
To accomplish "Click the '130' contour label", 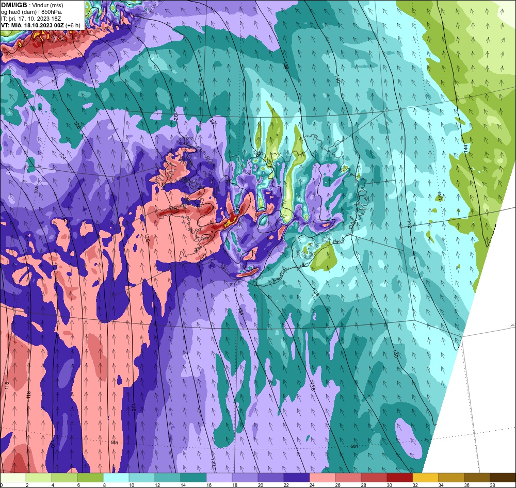I will (x=213, y=463).
